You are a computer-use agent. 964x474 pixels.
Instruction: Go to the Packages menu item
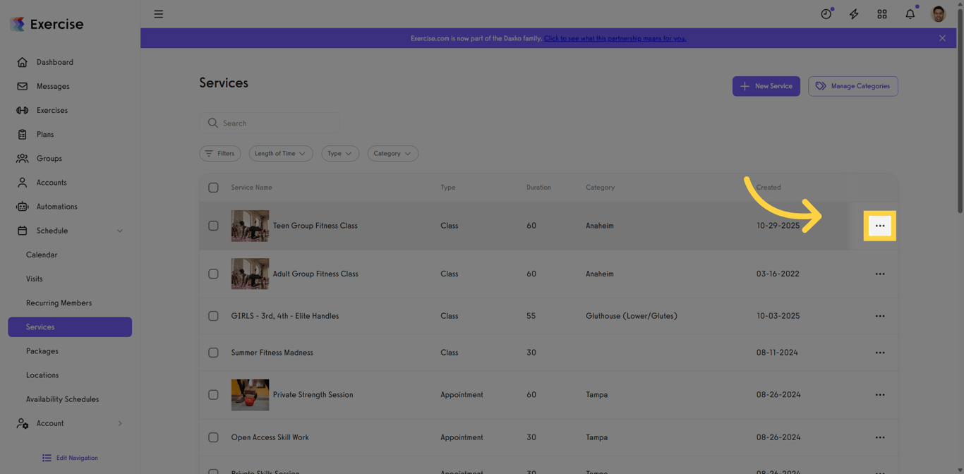[x=42, y=351]
